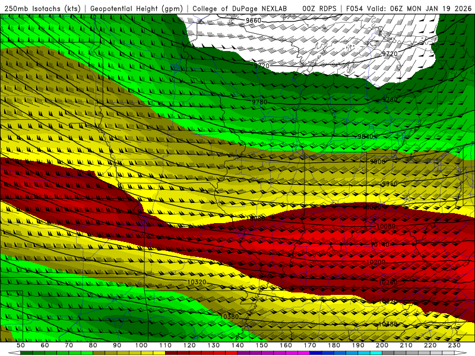Click the 110 value on the color scale
This screenshot has width=475, height=356.
tap(165, 345)
